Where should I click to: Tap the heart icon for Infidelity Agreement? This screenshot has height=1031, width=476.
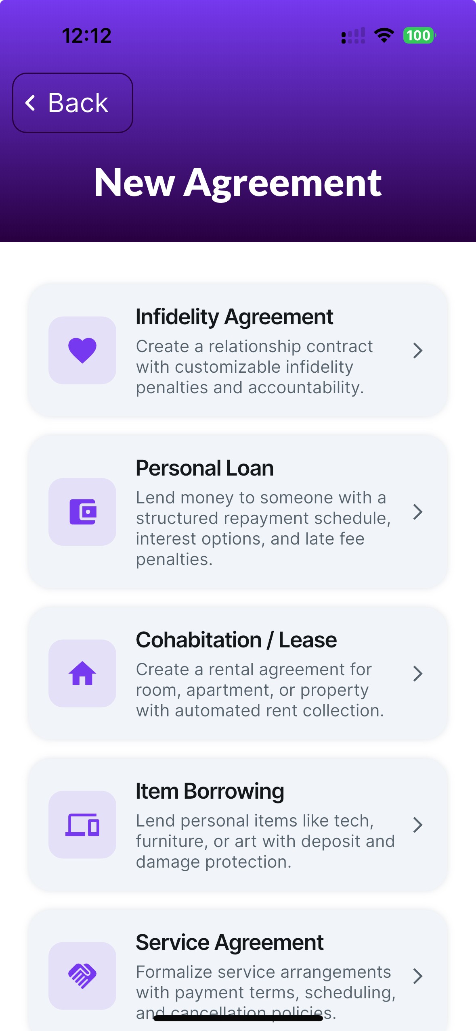(82, 350)
